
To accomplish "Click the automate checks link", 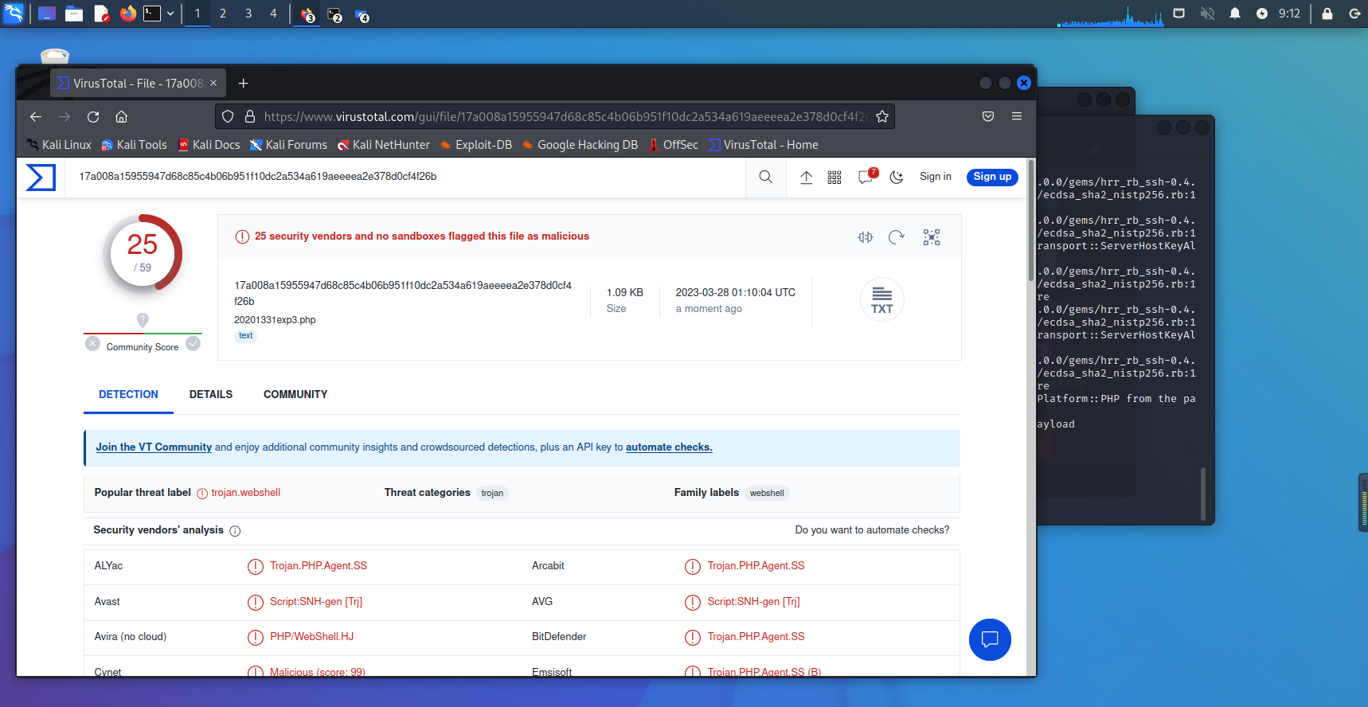I will (x=669, y=447).
